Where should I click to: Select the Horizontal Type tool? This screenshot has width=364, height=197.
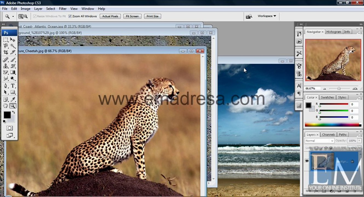click(13, 86)
